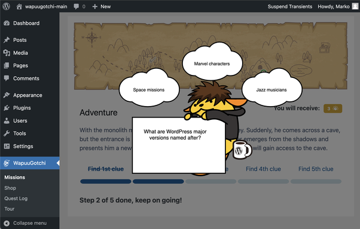
Task: Click the lake drawing on the map
Action: [x=301, y=70]
